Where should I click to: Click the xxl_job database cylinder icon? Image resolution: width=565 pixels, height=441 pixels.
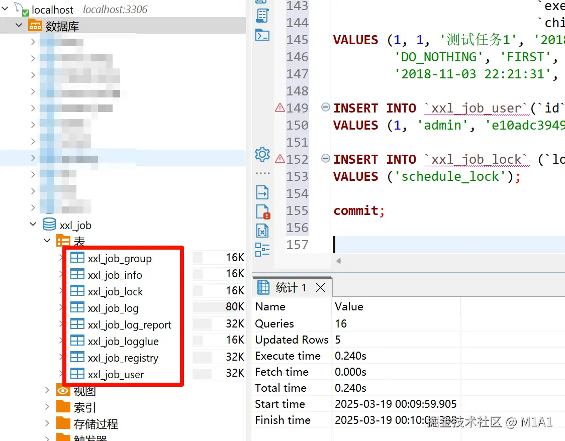click(x=49, y=225)
